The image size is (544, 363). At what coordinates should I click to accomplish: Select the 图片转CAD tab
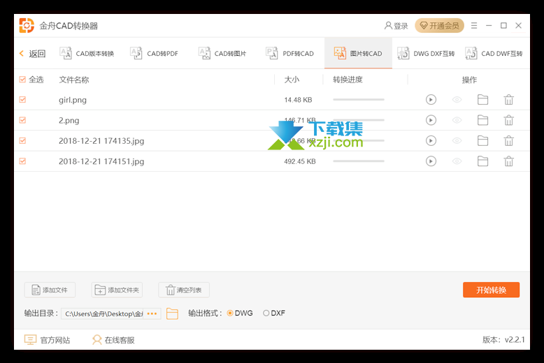tap(358, 53)
